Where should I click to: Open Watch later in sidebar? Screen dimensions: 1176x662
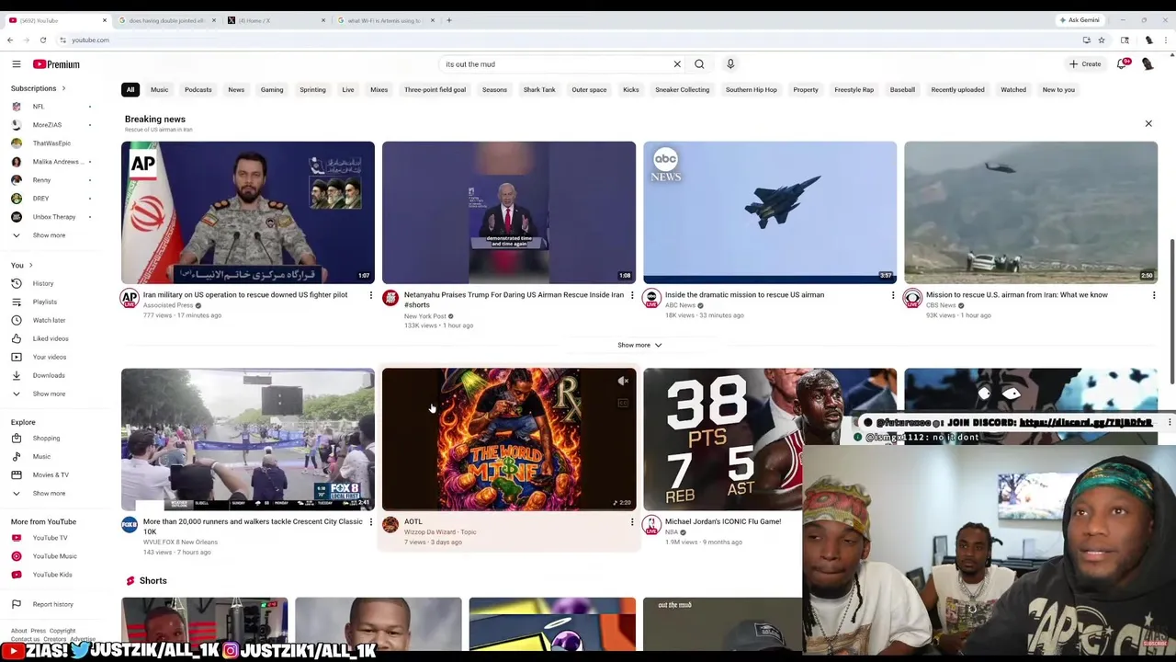(x=49, y=320)
